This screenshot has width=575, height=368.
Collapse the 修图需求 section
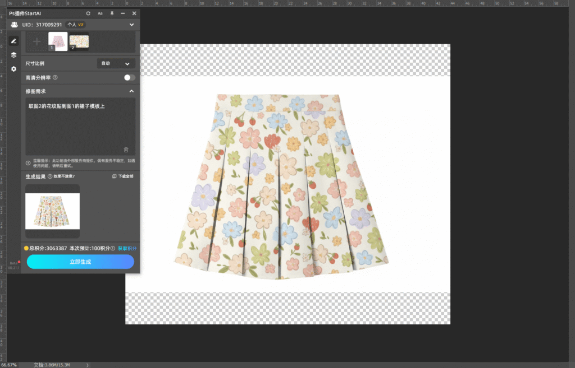(131, 91)
